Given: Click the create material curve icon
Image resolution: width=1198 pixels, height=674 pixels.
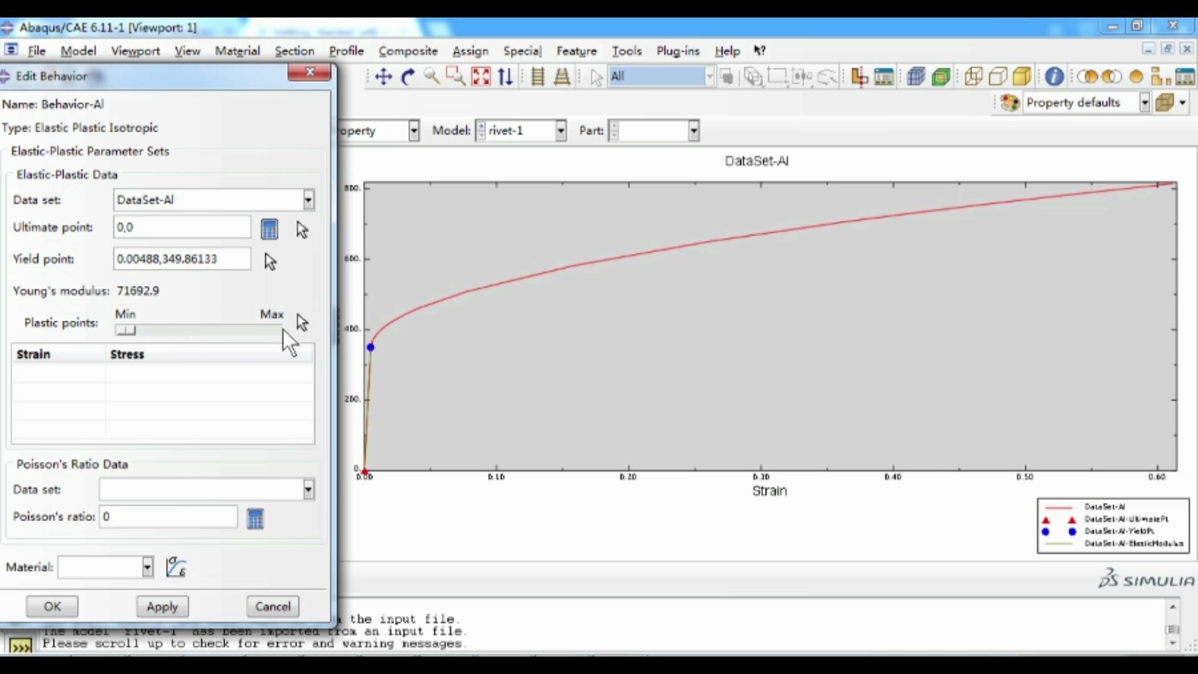Looking at the screenshot, I should tap(176, 567).
